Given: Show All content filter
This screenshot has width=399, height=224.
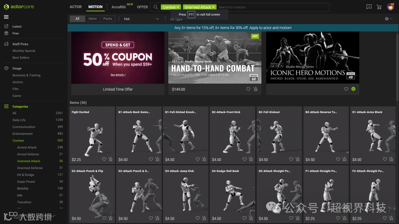Looking at the screenshot, I should coord(78,19).
